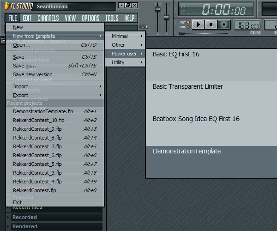This screenshot has width=277, height=231.
Task: Open recent project RekkerdContest_10.flp
Action: pos(55,120)
